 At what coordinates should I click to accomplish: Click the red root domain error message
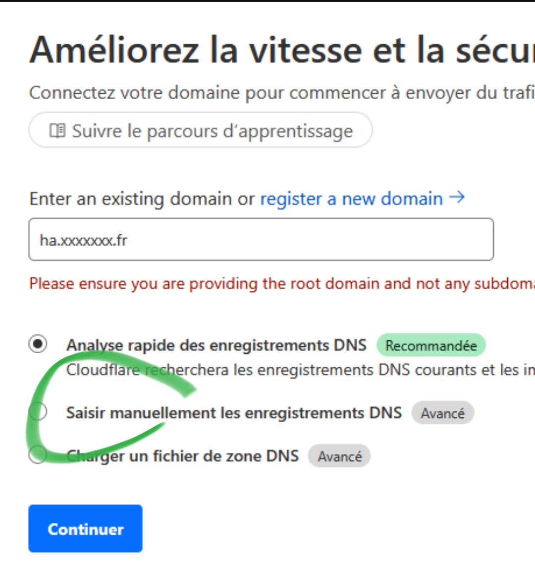tap(282, 284)
